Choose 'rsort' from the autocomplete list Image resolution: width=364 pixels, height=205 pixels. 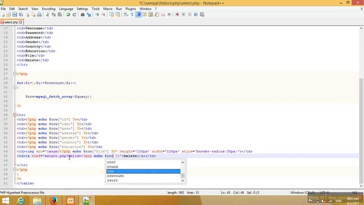coord(143,181)
